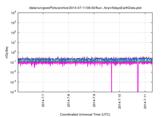Click the 10^3 y-axis tick label

pos(14,23)
